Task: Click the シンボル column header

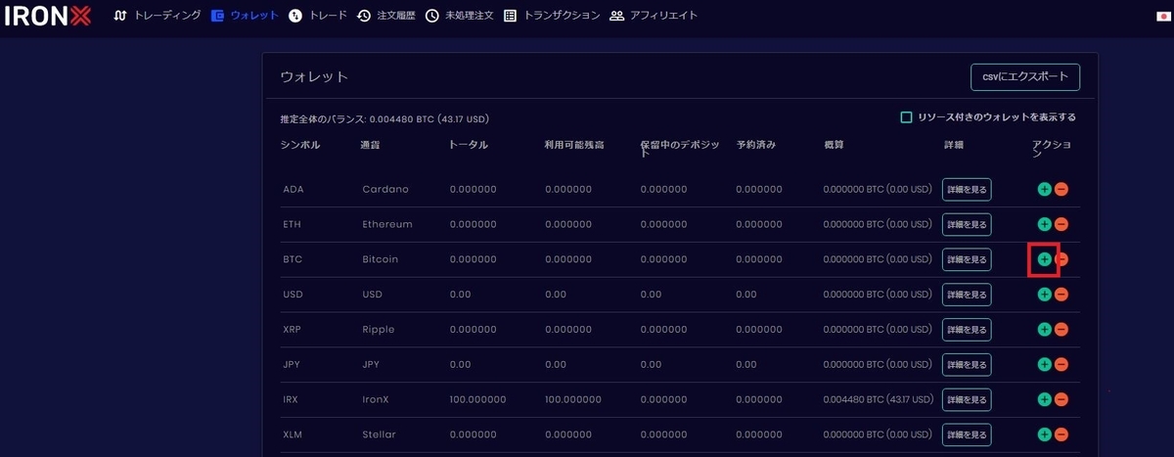Action: click(x=299, y=145)
